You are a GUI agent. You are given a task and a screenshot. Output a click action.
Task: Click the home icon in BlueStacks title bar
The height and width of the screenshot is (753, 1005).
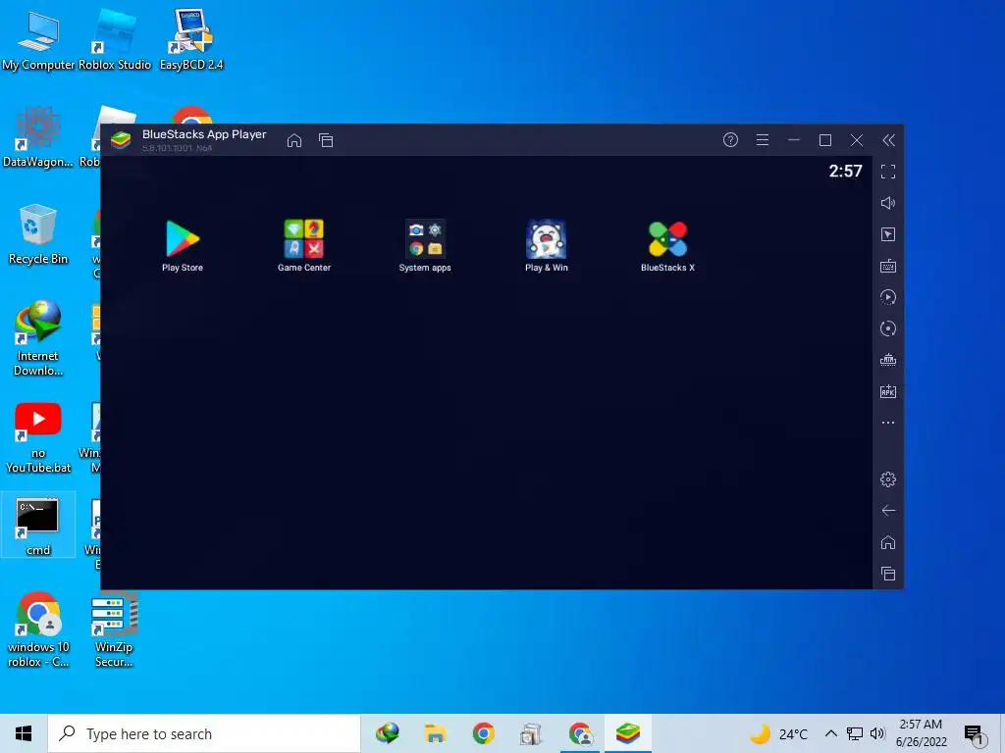coord(294,140)
